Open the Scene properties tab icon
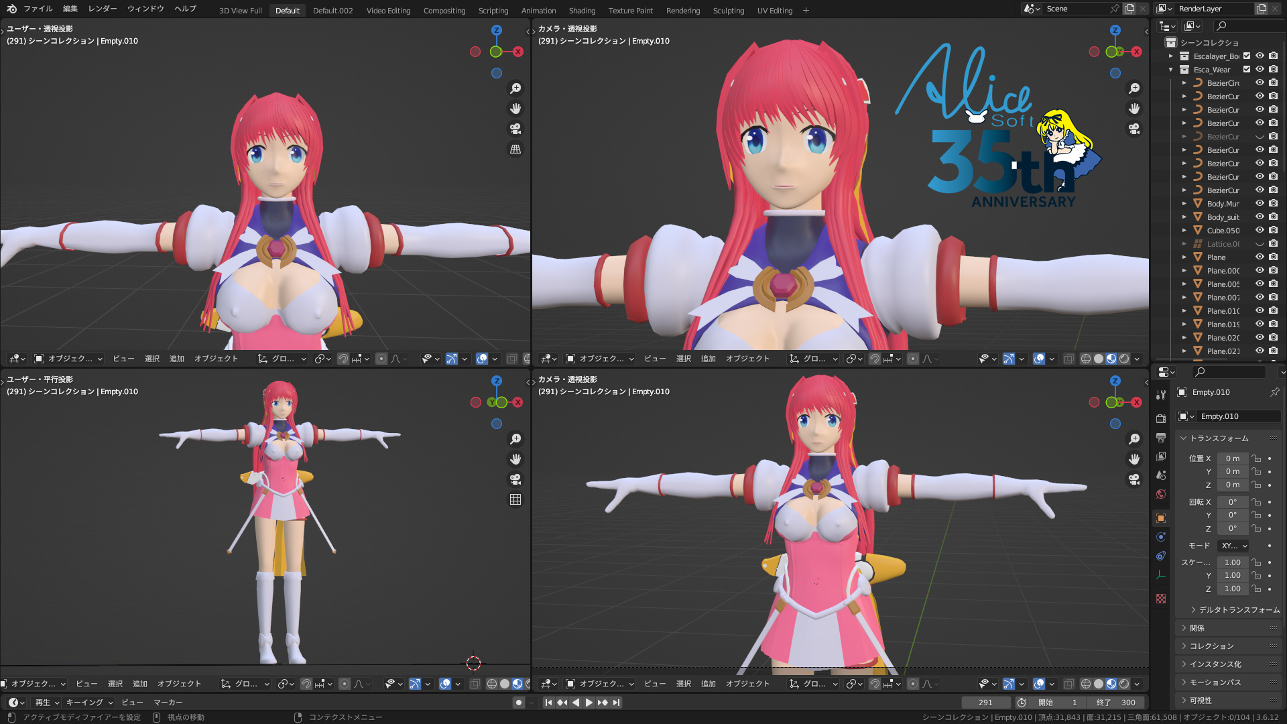 point(1161,475)
